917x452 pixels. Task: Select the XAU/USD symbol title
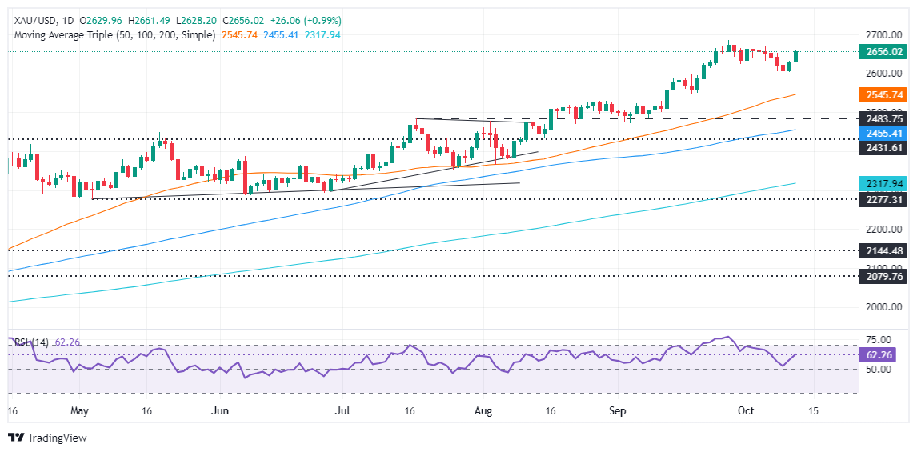pyautogui.click(x=31, y=21)
